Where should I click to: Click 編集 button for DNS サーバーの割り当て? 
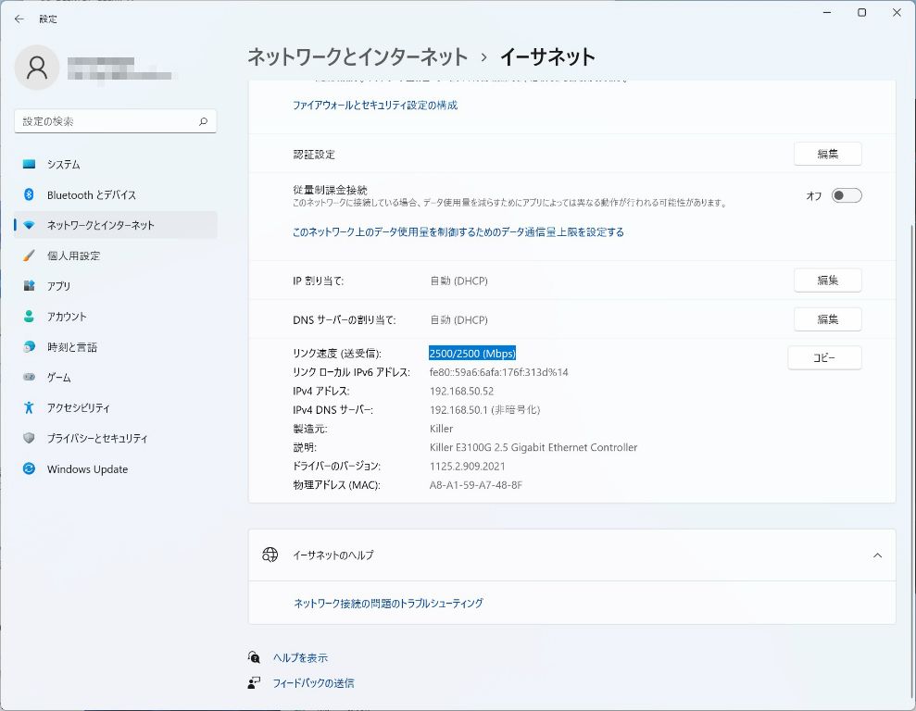(x=827, y=319)
